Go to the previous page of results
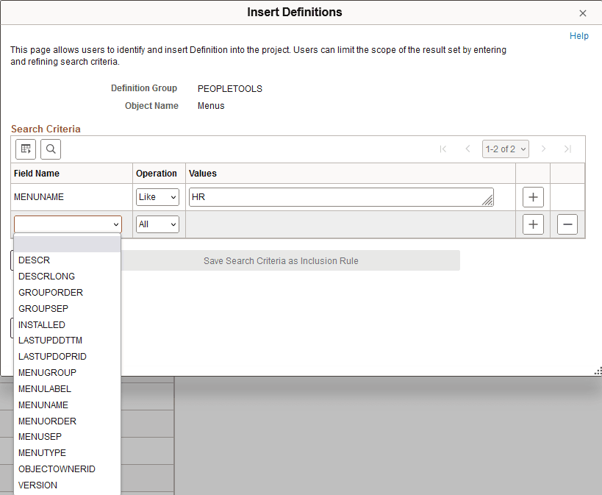602x495 pixels. pos(468,149)
